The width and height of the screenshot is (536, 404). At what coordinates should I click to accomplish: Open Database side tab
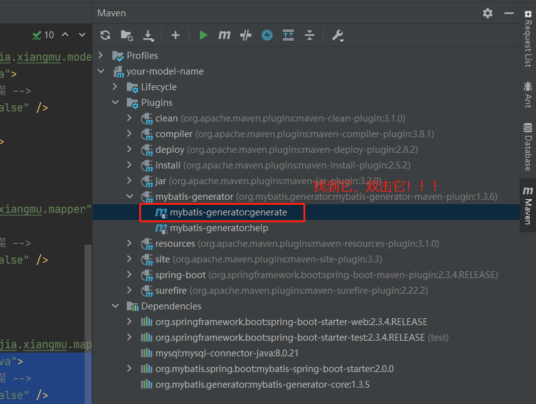click(528, 147)
